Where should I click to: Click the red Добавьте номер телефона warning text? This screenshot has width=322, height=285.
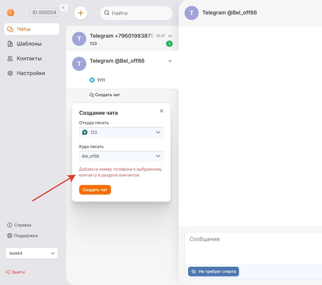click(x=121, y=172)
